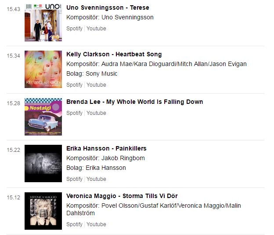The image size is (274, 235).
Task: Click the Nostalgi album cover with blue car
Action: (x=43, y=117)
